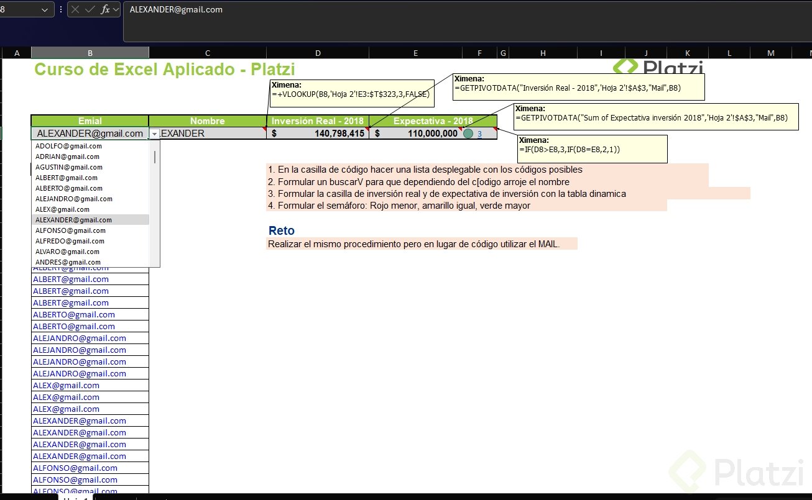
Task: Select the narrow column G header
Action: click(502, 53)
